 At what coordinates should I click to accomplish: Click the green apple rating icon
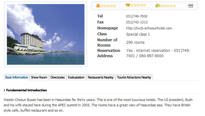click(158, 6)
